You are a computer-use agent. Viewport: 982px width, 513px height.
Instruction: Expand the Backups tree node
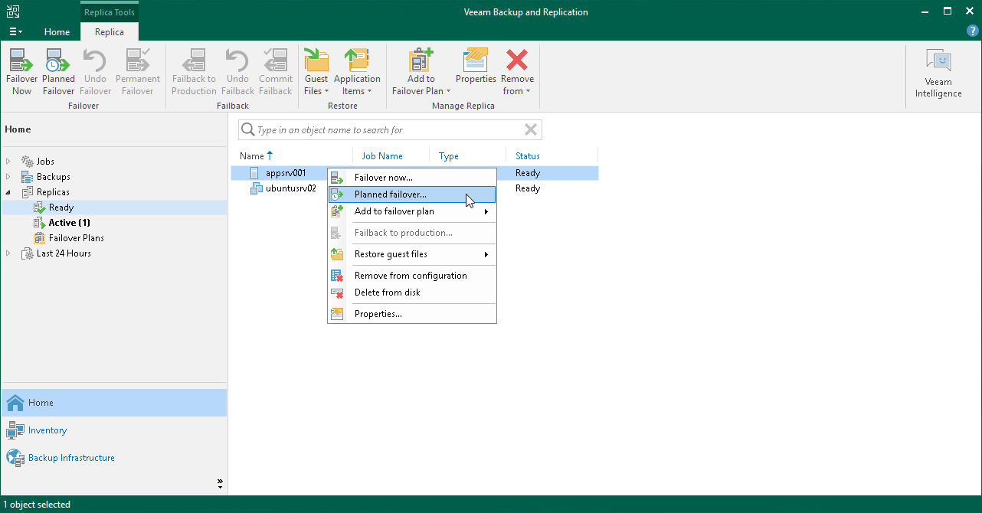coord(8,177)
